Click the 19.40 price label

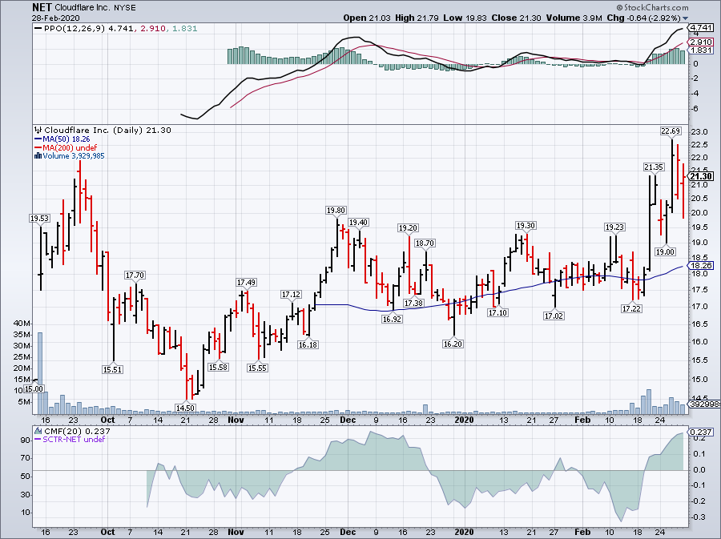(358, 223)
